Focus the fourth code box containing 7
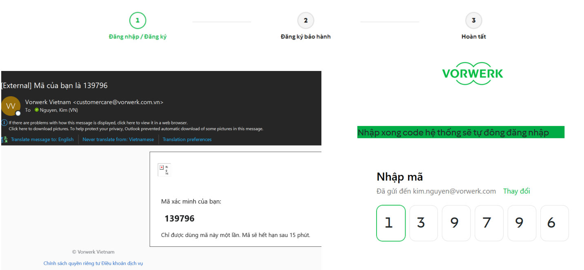This screenshot has width=584, height=270. click(x=489, y=223)
